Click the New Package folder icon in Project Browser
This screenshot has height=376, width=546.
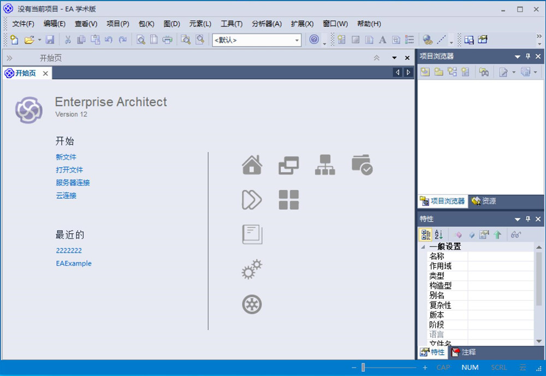438,71
